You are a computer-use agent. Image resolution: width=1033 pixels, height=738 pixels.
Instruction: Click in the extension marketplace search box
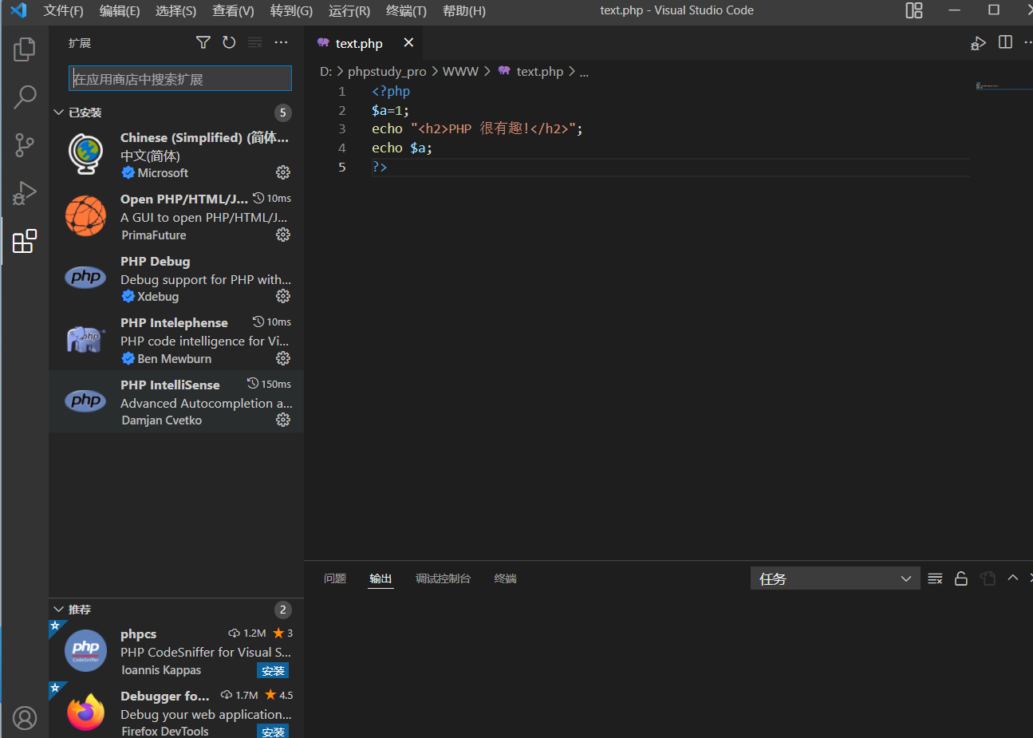click(180, 78)
